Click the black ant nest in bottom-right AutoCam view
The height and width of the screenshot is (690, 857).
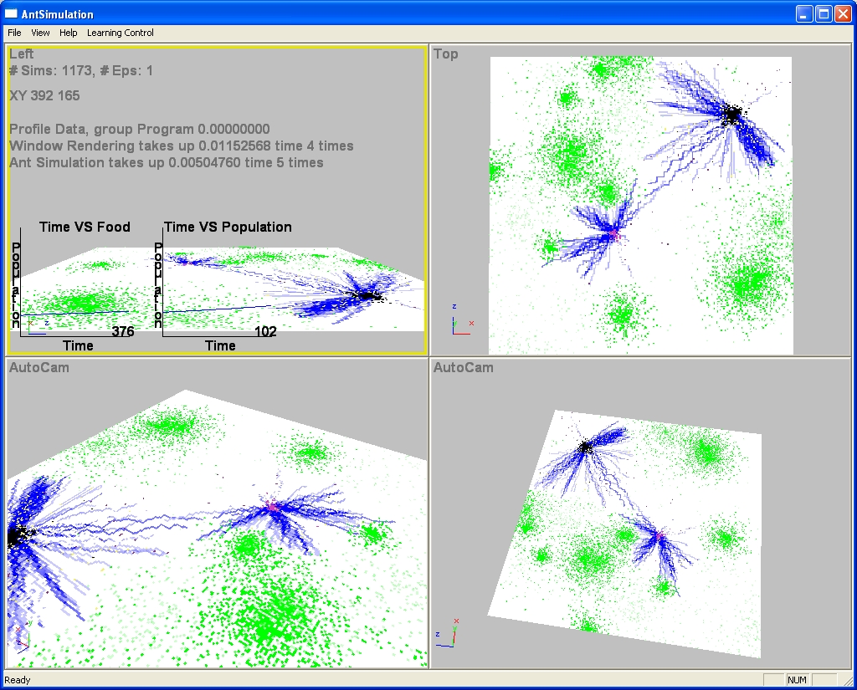pyautogui.click(x=586, y=447)
